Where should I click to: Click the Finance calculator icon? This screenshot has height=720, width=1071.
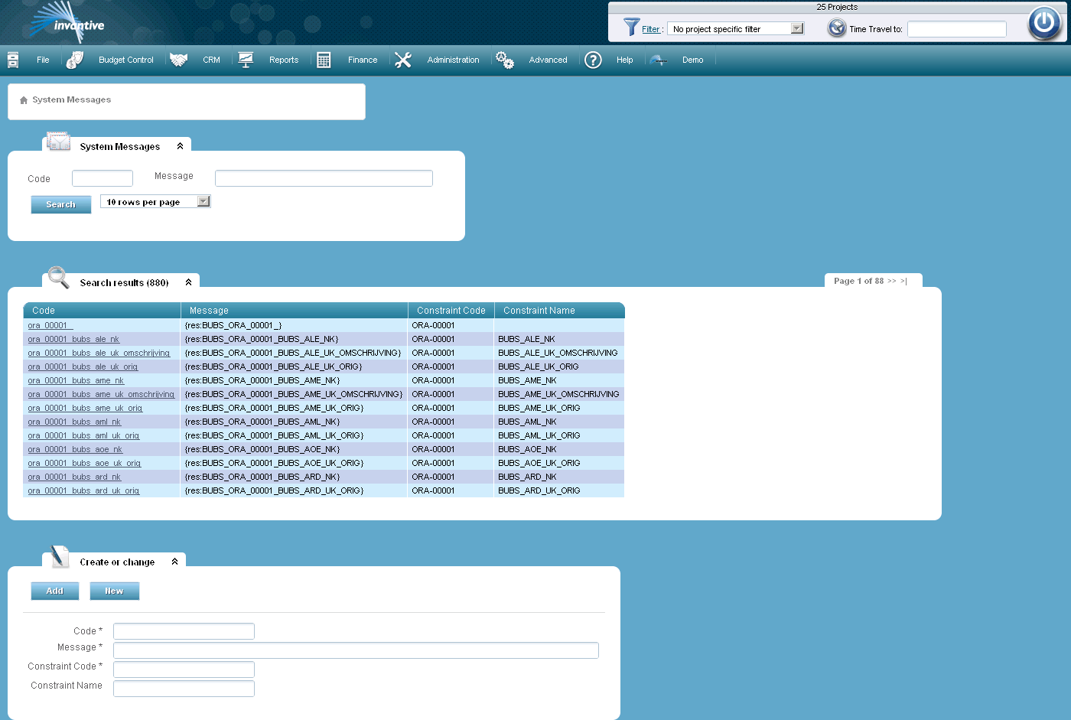pos(324,60)
